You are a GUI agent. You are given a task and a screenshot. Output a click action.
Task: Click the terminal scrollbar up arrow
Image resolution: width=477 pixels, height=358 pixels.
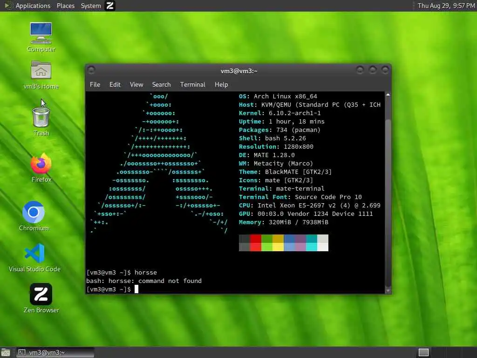(388, 95)
